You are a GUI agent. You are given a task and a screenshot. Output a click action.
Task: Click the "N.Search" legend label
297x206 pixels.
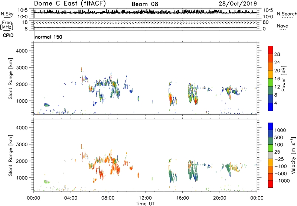(x=287, y=14)
